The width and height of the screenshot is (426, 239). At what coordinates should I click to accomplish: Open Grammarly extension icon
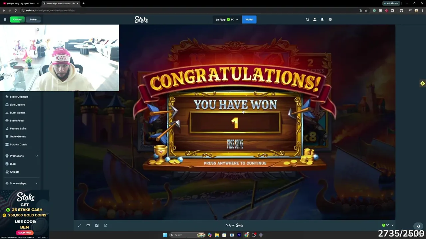pyautogui.click(x=374, y=10)
